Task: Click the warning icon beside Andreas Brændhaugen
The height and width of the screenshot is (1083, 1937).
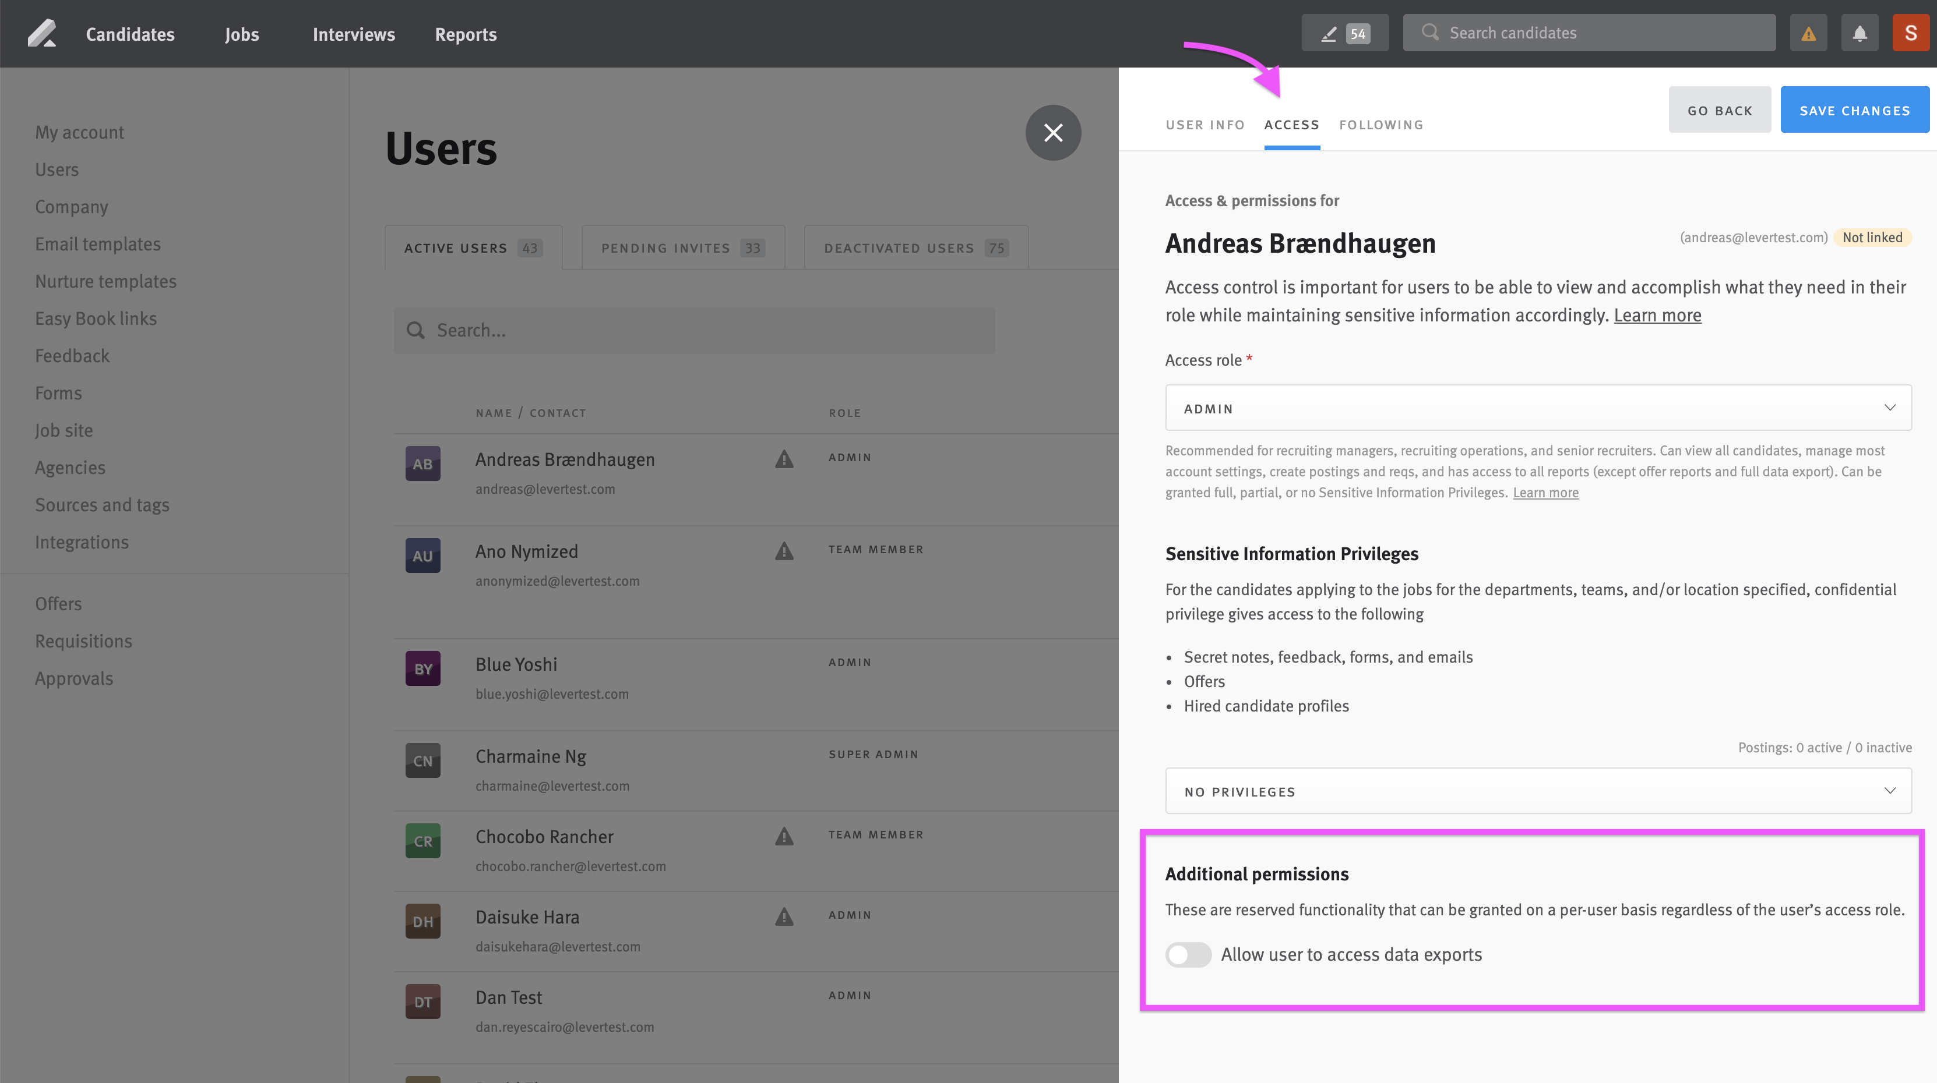Action: (x=784, y=459)
